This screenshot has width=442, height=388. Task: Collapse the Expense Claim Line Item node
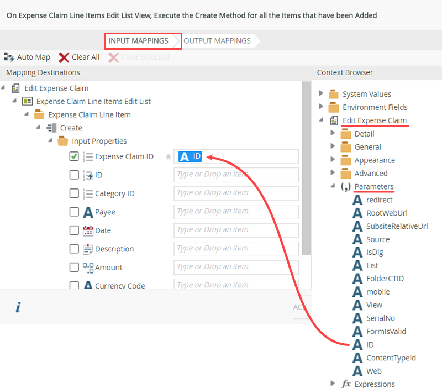pyautogui.click(x=27, y=114)
